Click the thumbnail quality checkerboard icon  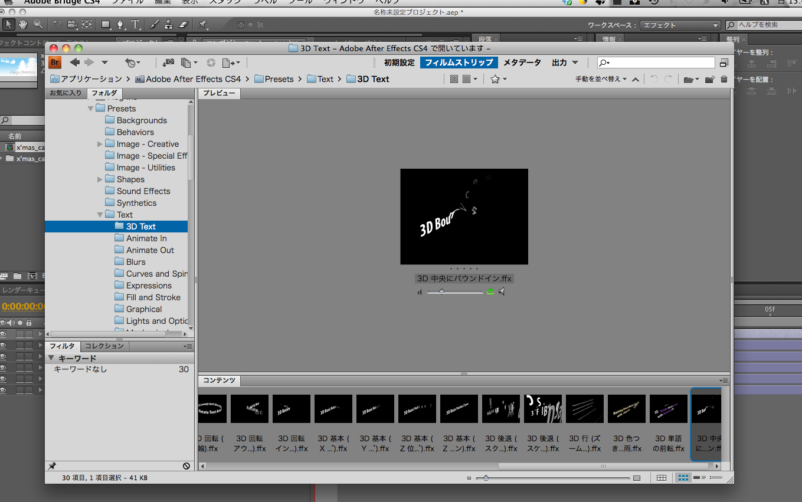(x=454, y=78)
